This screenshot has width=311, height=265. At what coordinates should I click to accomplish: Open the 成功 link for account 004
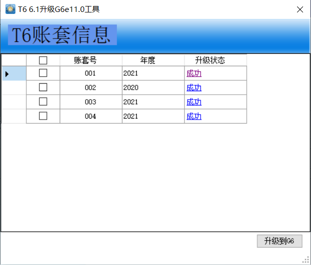point(194,117)
